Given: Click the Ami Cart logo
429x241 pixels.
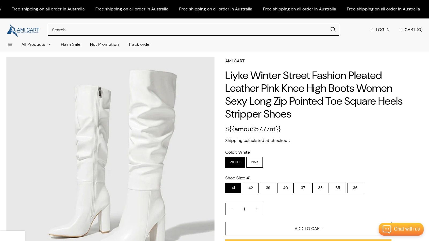Looking at the screenshot, I should [23, 30].
